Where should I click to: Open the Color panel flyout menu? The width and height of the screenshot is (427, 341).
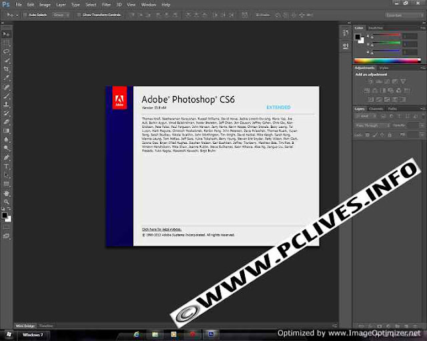tap(423, 28)
